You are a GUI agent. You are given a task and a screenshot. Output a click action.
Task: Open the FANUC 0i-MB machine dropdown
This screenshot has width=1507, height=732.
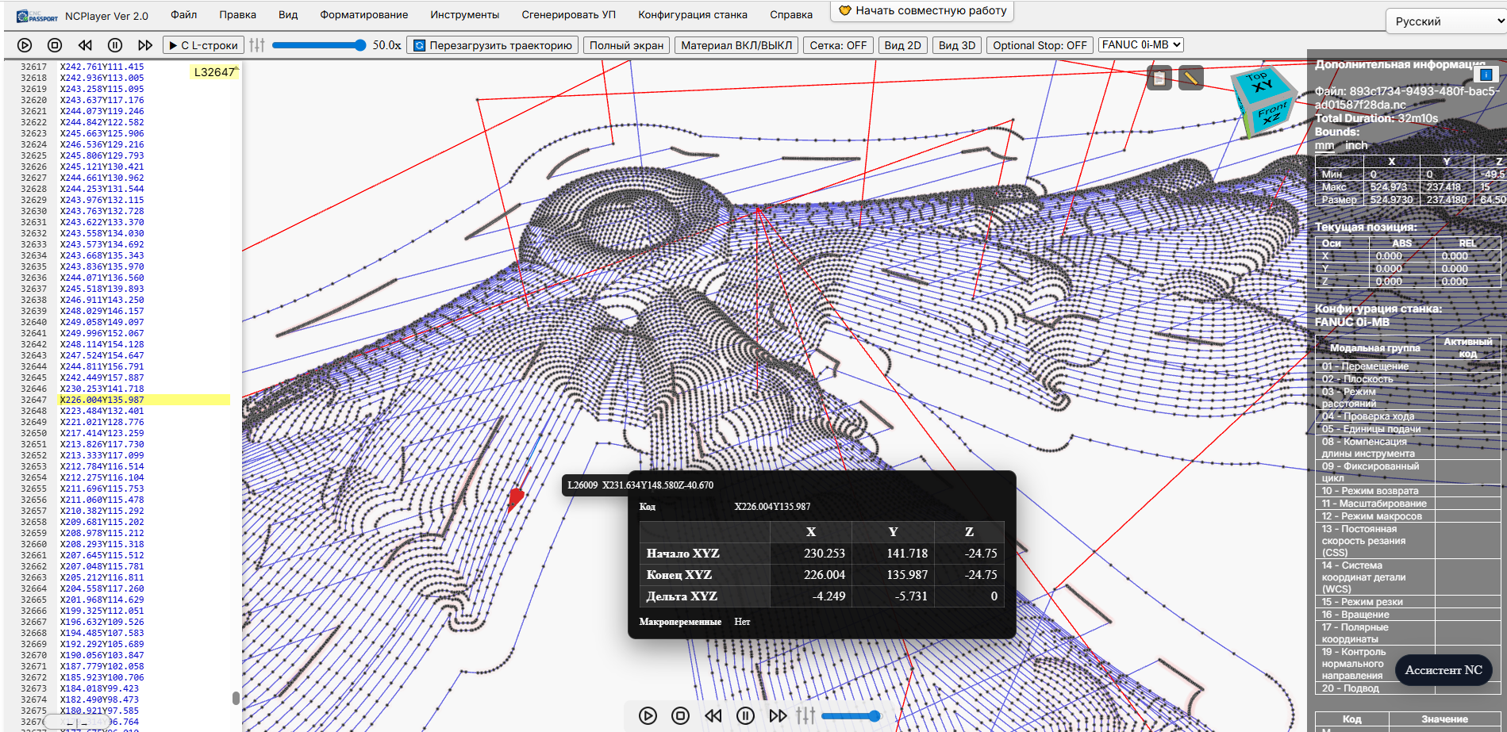tap(1141, 44)
